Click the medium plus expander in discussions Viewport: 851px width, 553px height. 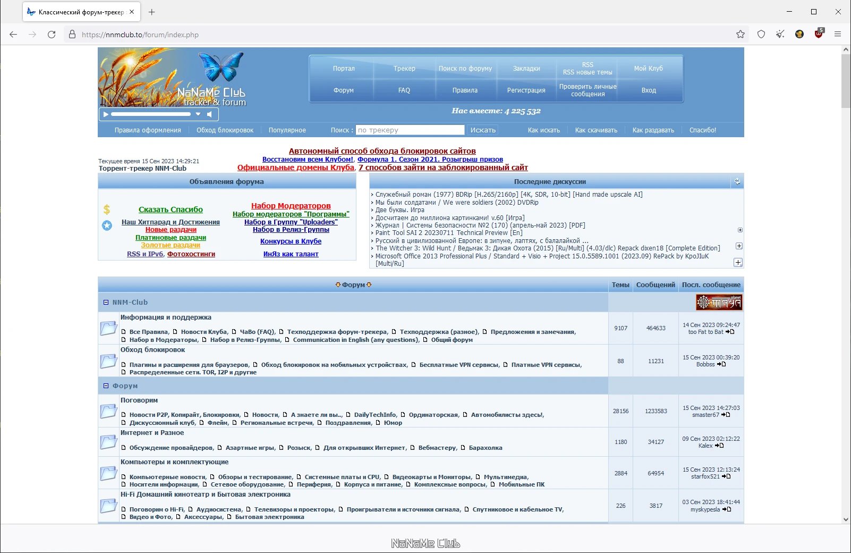tap(739, 246)
